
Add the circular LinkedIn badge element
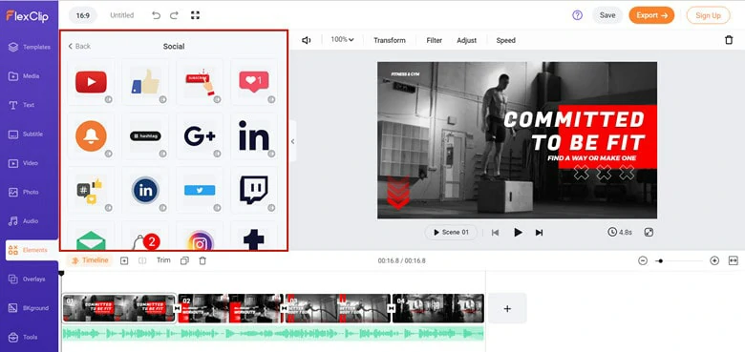click(x=145, y=190)
